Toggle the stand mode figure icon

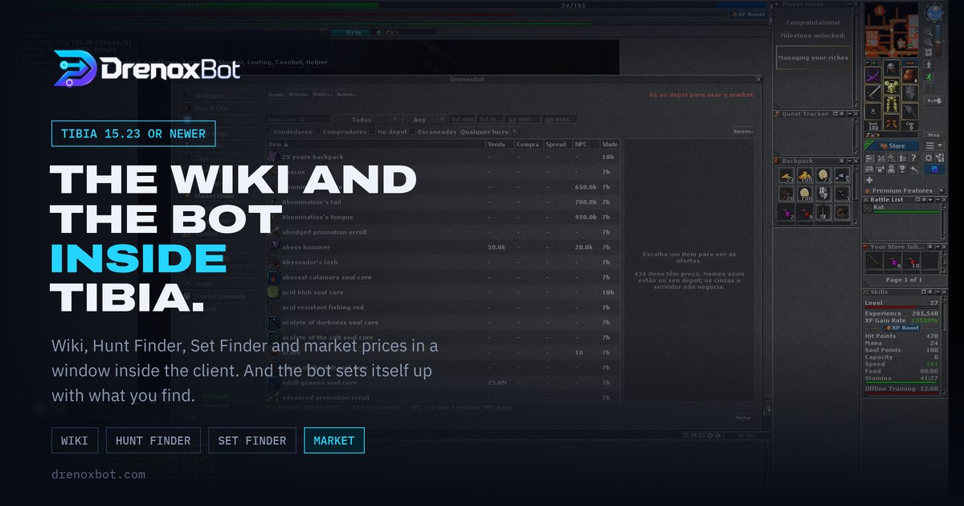coord(929,64)
